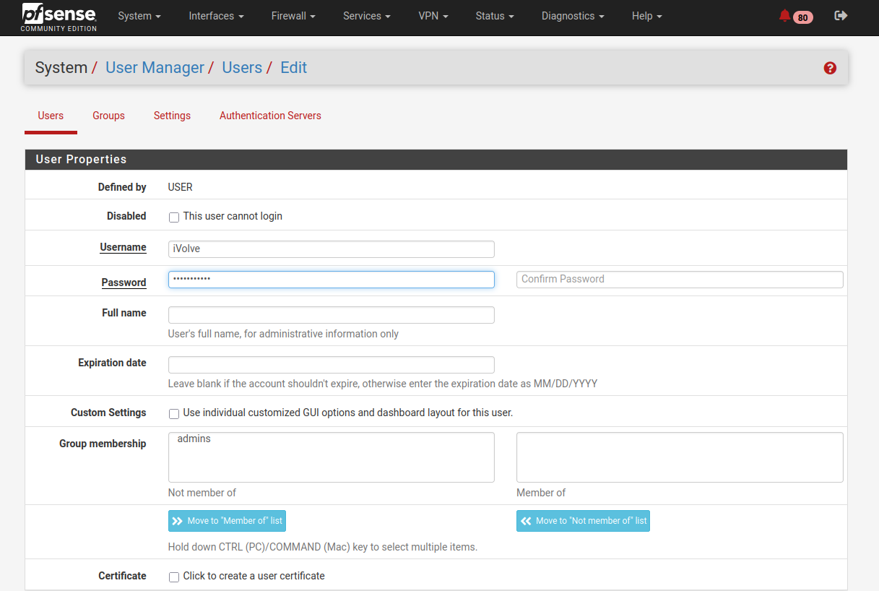This screenshot has width=879, height=591.
Task: Open the Help dropdown menu
Action: point(647,16)
